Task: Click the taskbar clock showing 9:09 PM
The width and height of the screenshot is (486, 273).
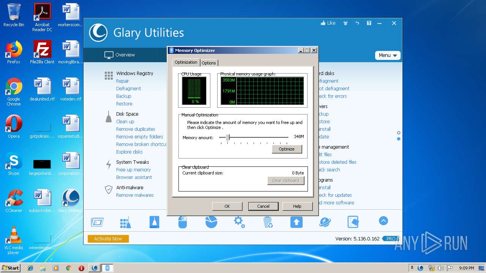Action: coord(466,268)
